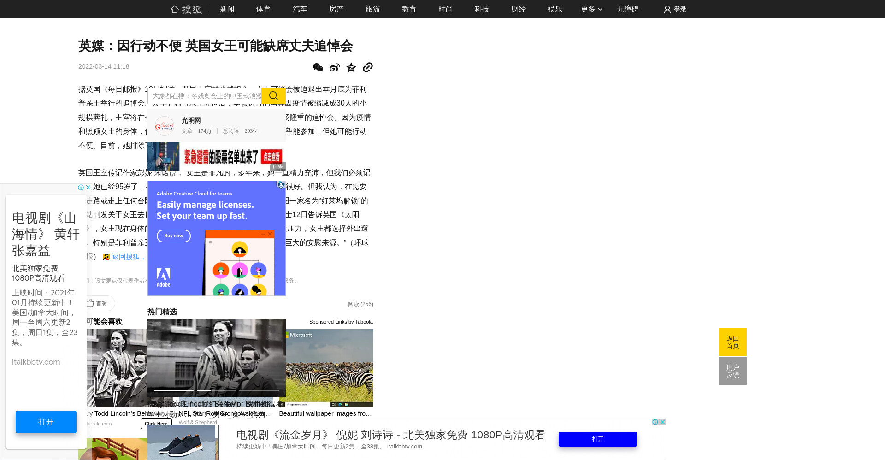Open Beautiful wallpaper images caption link

325,413
